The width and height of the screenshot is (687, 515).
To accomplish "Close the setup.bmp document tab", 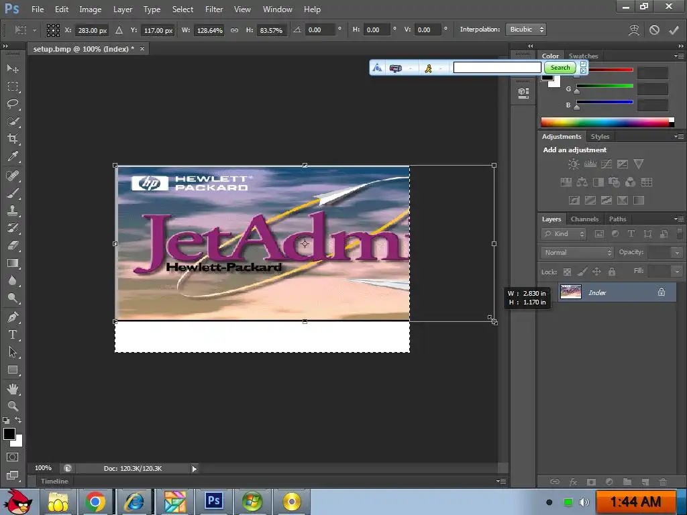I will (x=142, y=48).
